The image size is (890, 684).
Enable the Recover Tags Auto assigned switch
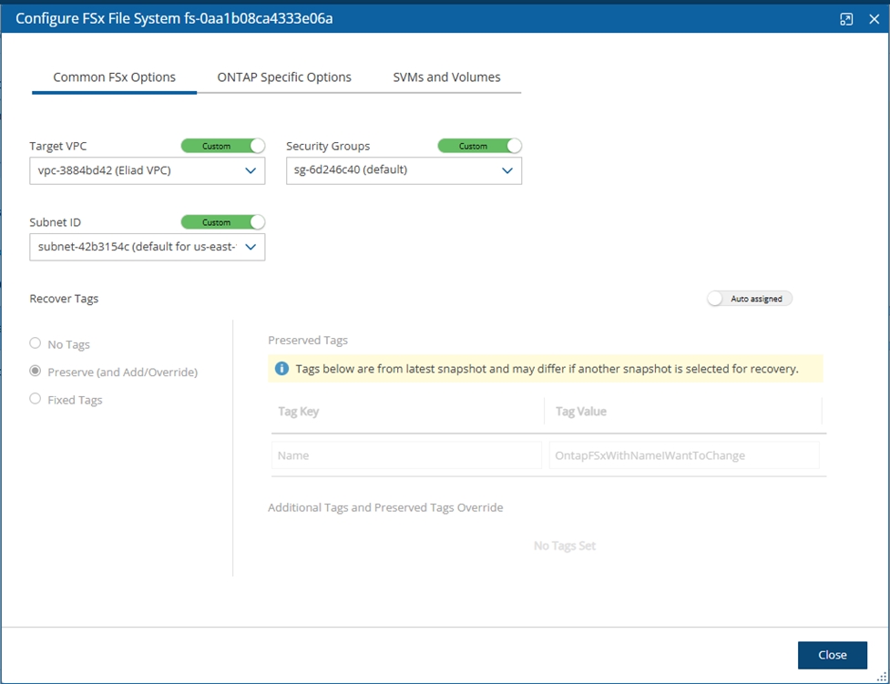[750, 299]
